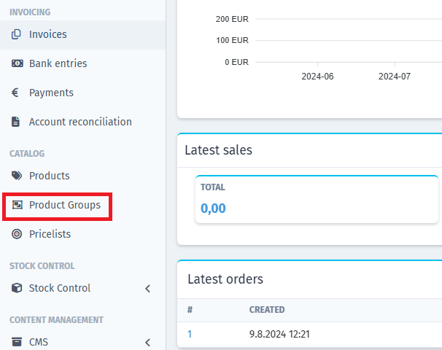442x350 pixels.
Task: Click the Stock Control box icon
Action: 17,288
